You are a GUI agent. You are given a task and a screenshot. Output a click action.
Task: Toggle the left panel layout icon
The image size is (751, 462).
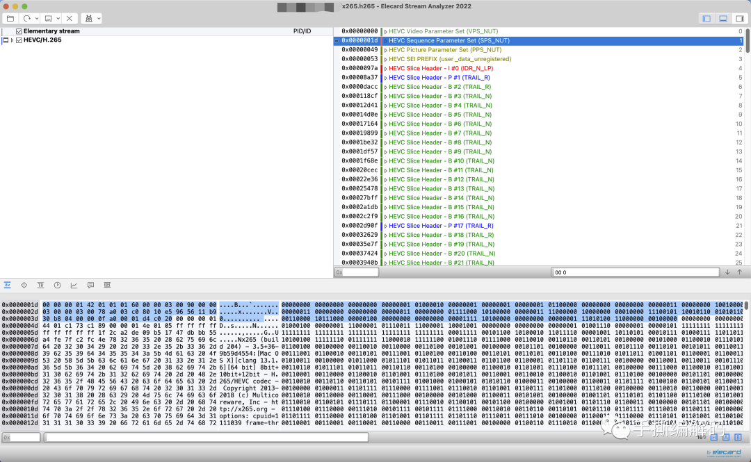click(x=706, y=18)
